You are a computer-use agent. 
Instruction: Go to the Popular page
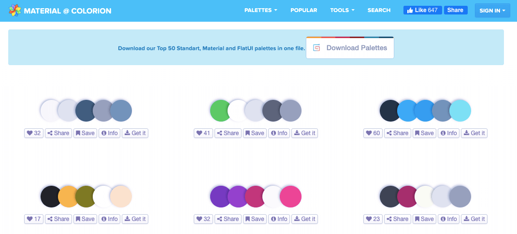(303, 10)
